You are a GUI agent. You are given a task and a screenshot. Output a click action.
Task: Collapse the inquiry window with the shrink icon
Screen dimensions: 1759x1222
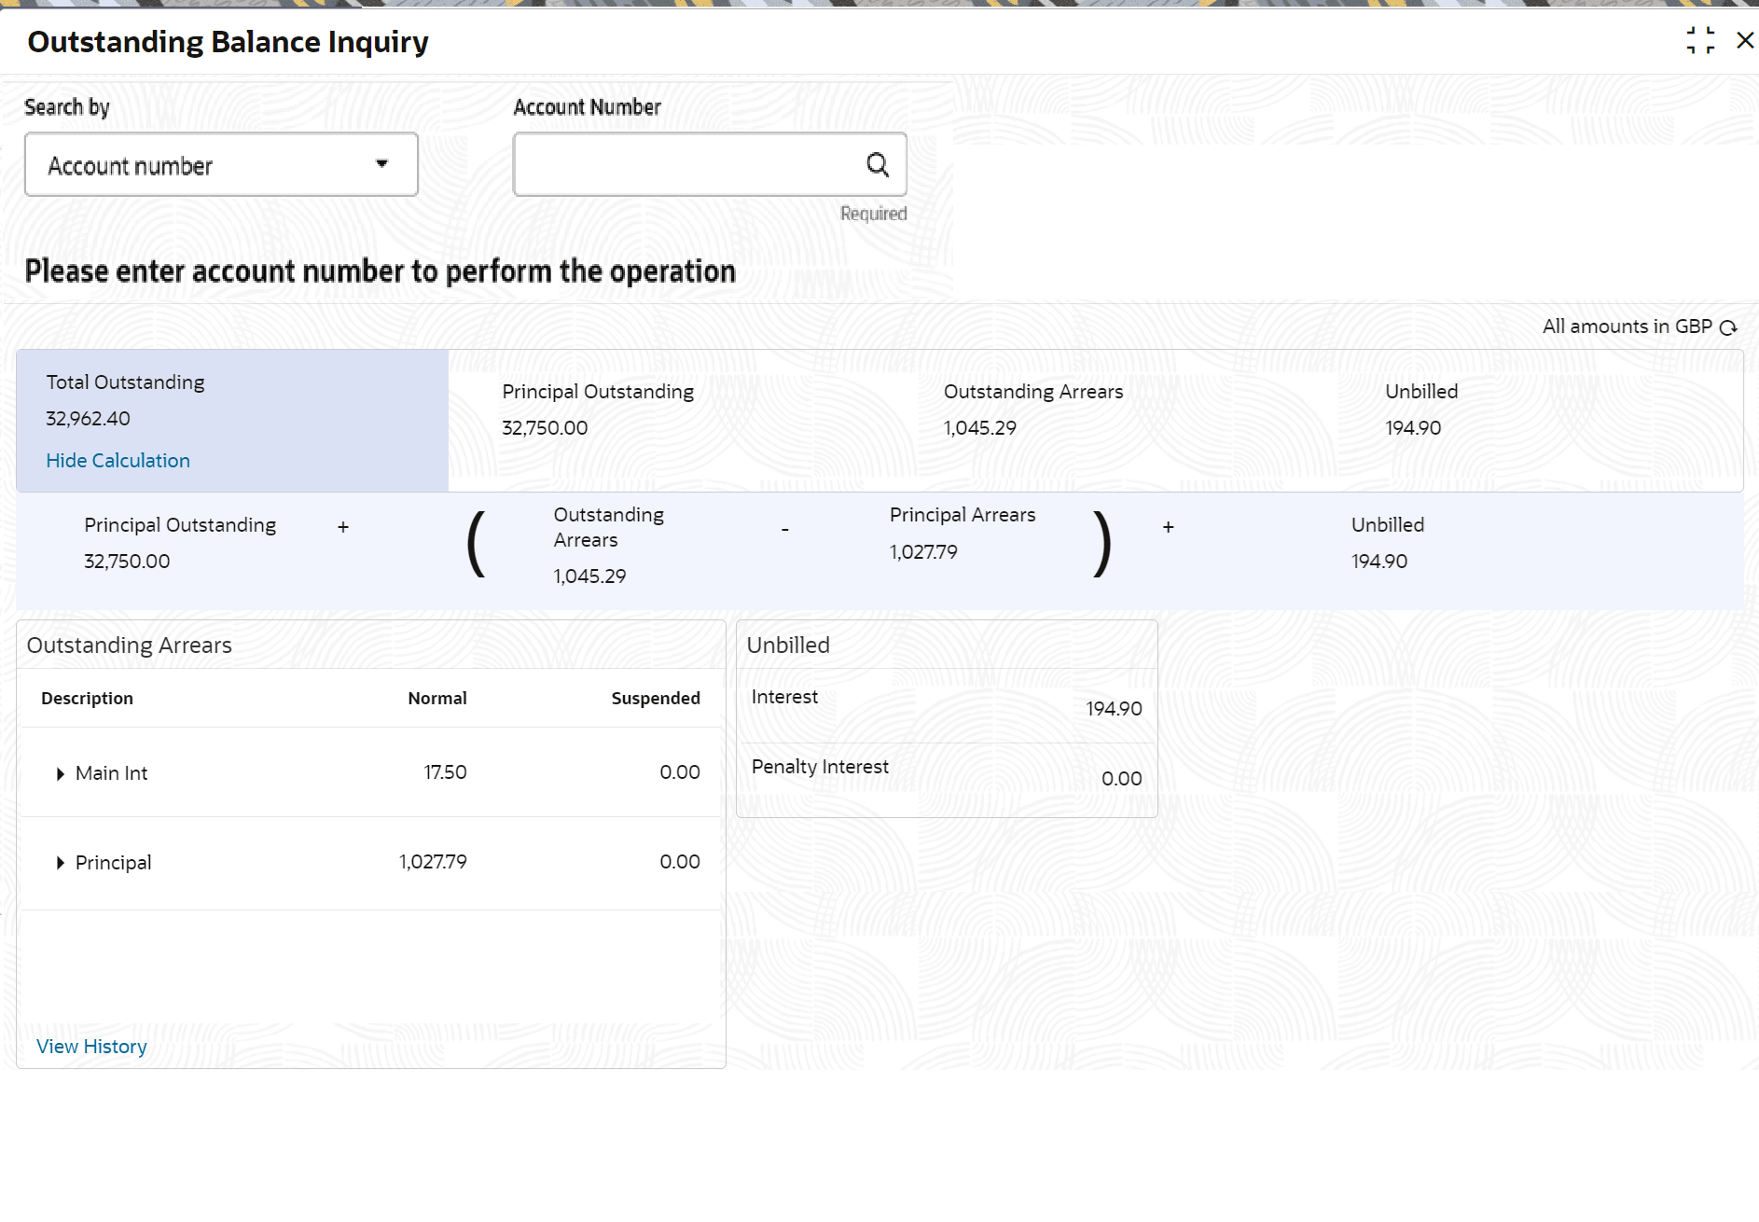[1700, 41]
